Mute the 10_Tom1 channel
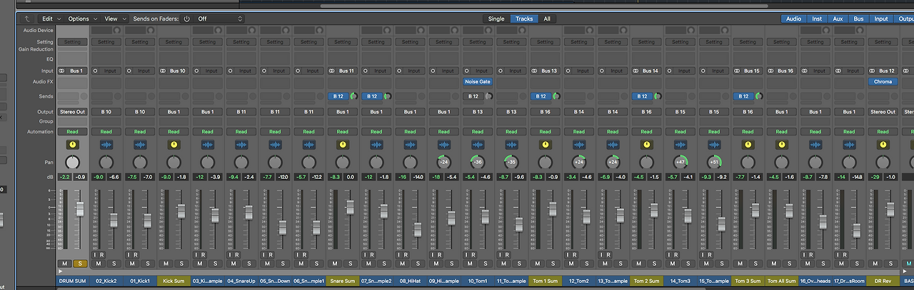The height and width of the screenshot is (290, 914). 470,264
